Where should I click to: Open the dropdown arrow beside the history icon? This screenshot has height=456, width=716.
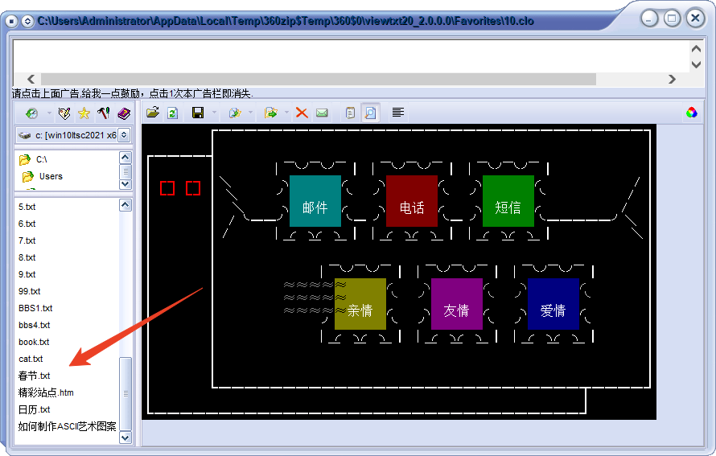[x=49, y=113]
